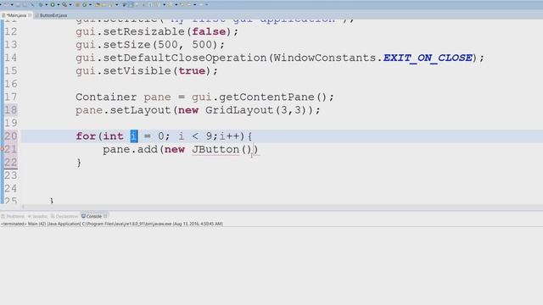The image size is (543, 305).
Task: Open the Javadoc view tab
Action: [x=37, y=216]
